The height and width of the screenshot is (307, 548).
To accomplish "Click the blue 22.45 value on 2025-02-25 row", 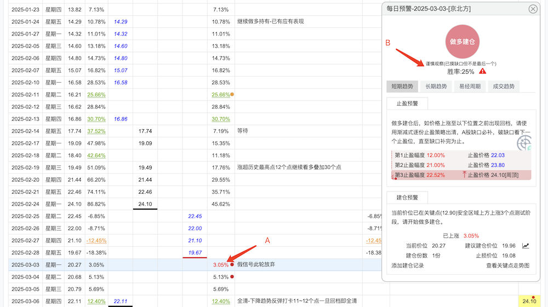I will 195,216.
